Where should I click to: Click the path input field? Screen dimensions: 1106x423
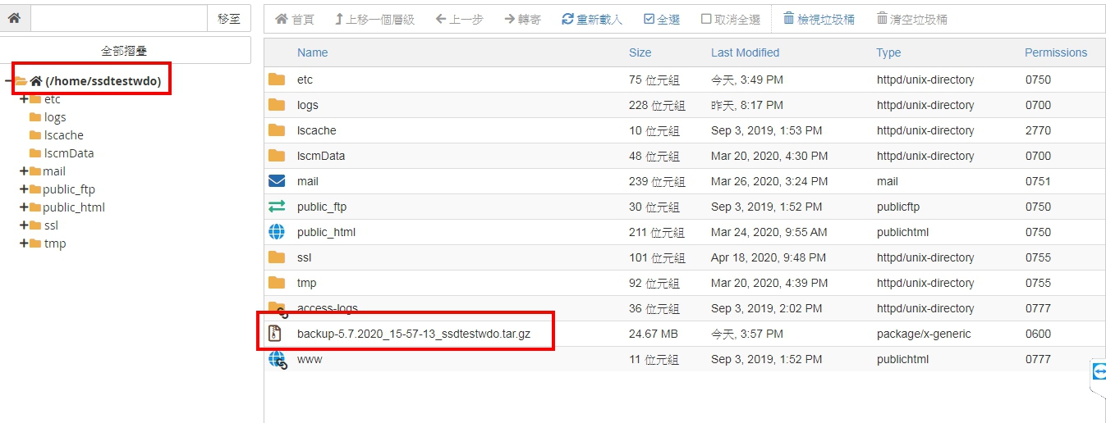coord(119,18)
